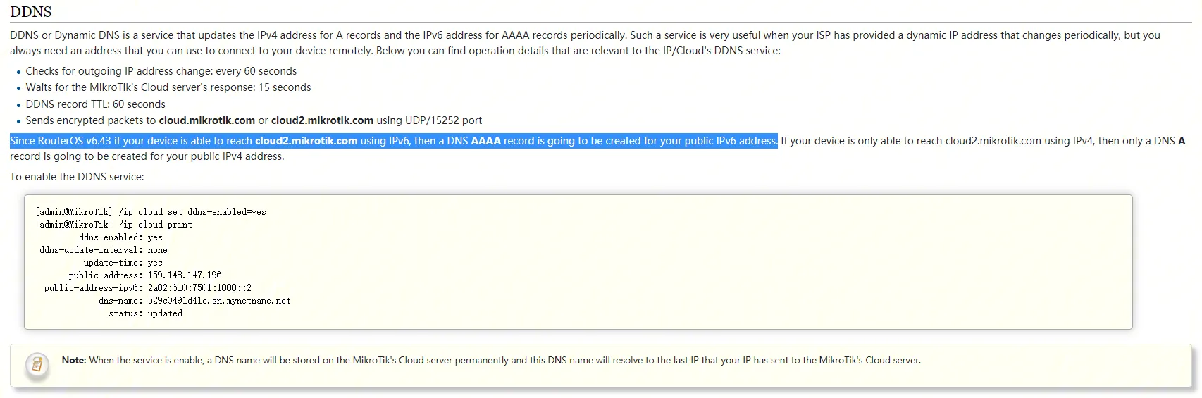Click the DDNS section heading
Image resolution: width=1202 pixels, height=398 pixels.
tap(31, 12)
